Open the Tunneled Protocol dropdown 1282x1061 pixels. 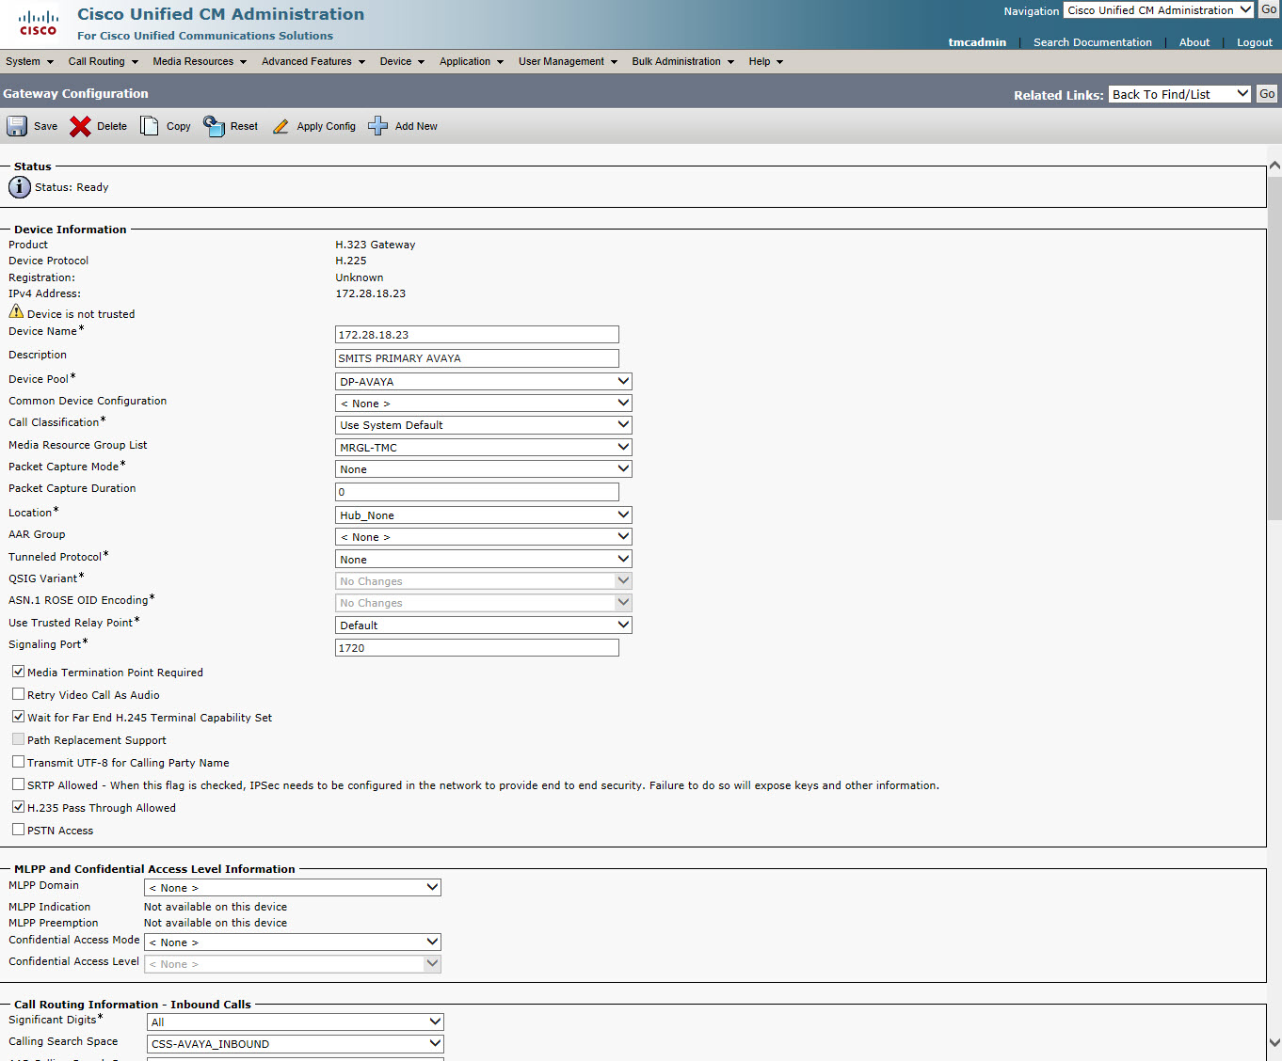[484, 560]
